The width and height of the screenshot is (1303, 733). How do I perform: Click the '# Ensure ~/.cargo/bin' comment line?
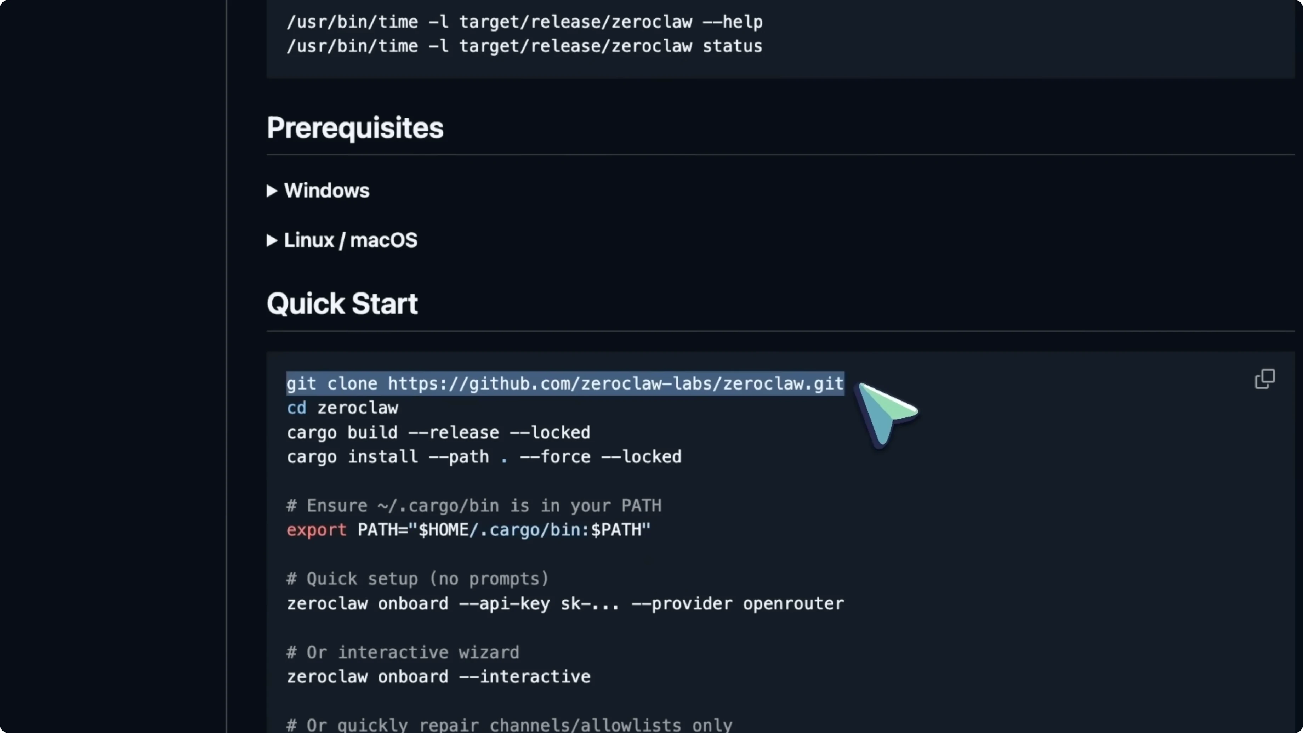(474, 505)
